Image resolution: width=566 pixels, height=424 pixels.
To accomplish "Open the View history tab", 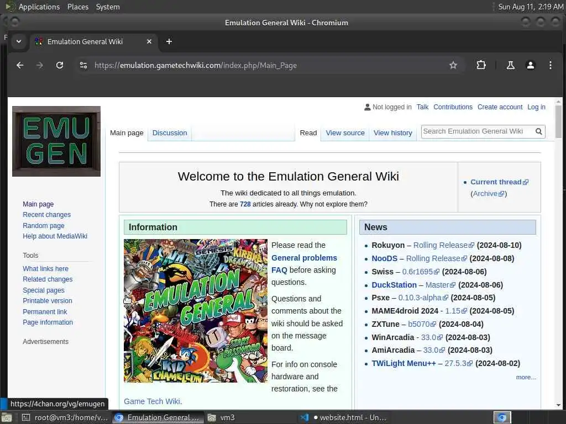I will [393, 132].
